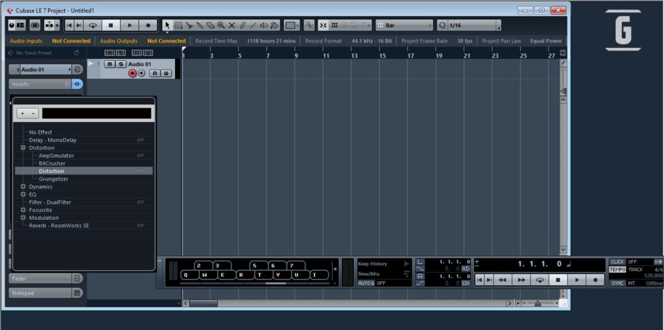Click the Fader section icon
The width and height of the screenshot is (664, 330).
pos(77,278)
